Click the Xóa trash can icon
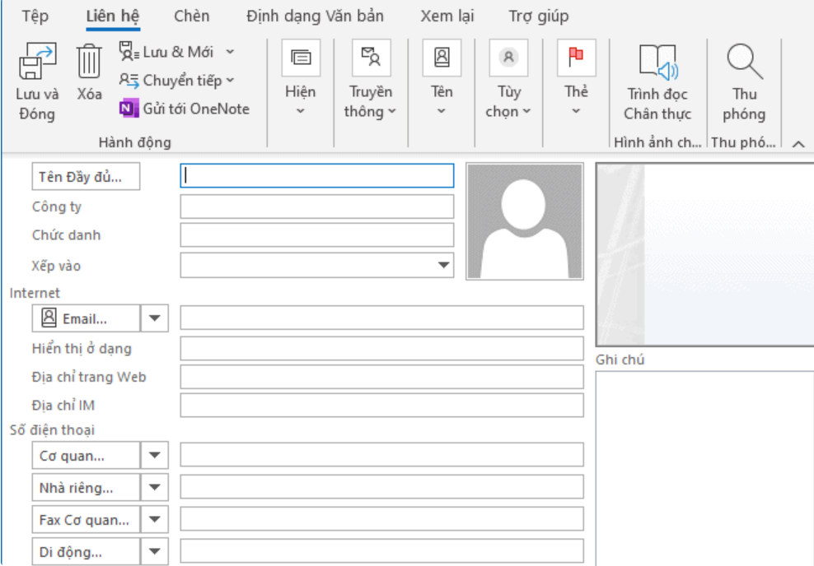 (x=89, y=61)
